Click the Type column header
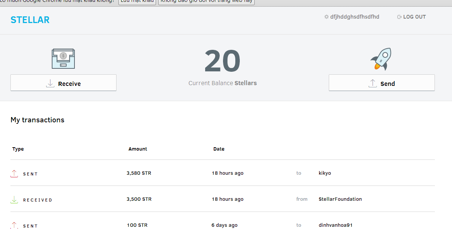Viewport: 452px width, 229px height. tap(18, 149)
